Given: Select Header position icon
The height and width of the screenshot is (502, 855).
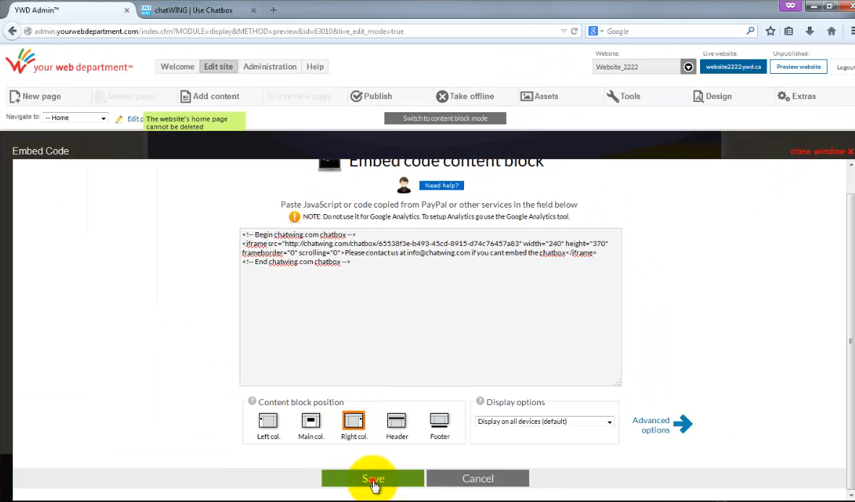Looking at the screenshot, I should 397,421.
